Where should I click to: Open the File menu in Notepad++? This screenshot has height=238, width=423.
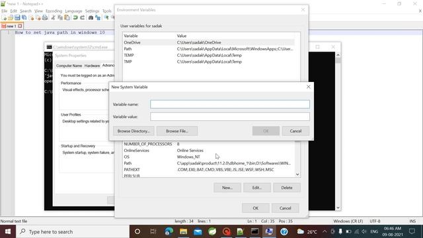(x=5, y=11)
